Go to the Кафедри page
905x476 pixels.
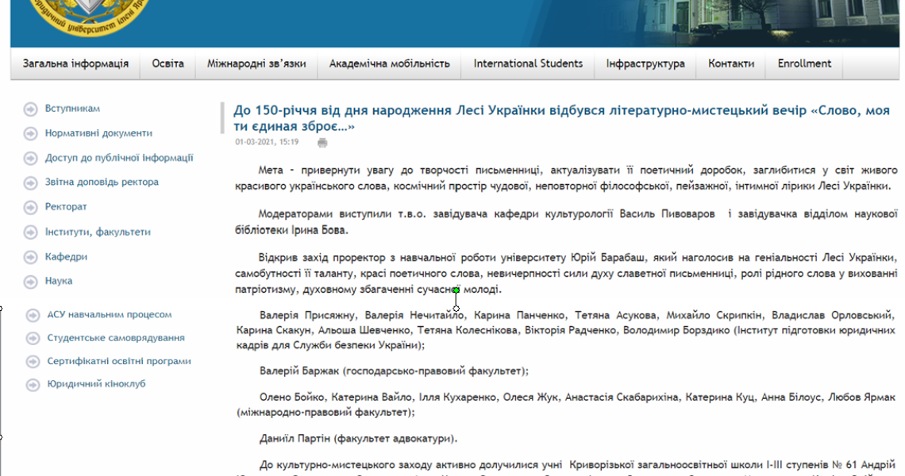point(66,257)
